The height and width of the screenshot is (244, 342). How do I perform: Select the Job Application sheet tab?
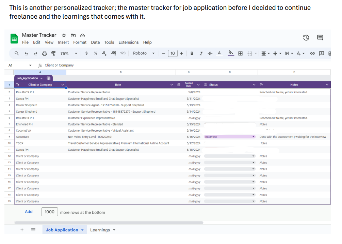[x=65, y=230]
